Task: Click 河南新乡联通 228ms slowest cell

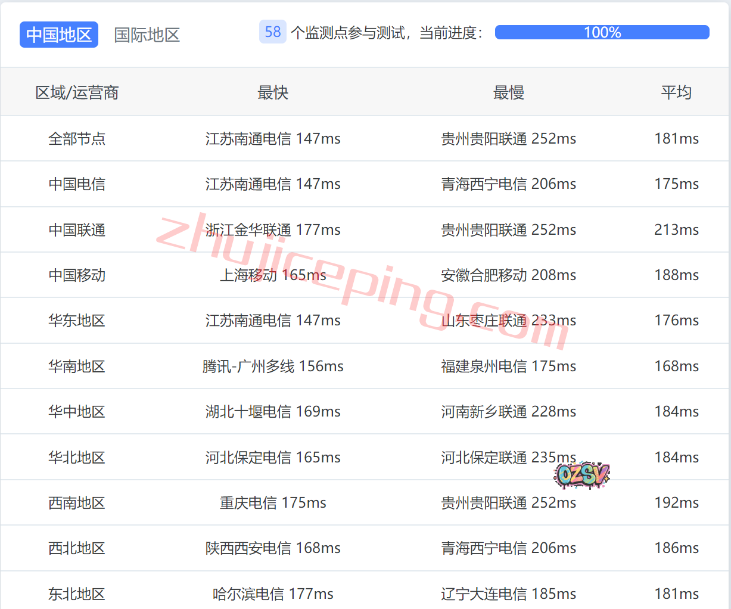Action: coord(508,412)
